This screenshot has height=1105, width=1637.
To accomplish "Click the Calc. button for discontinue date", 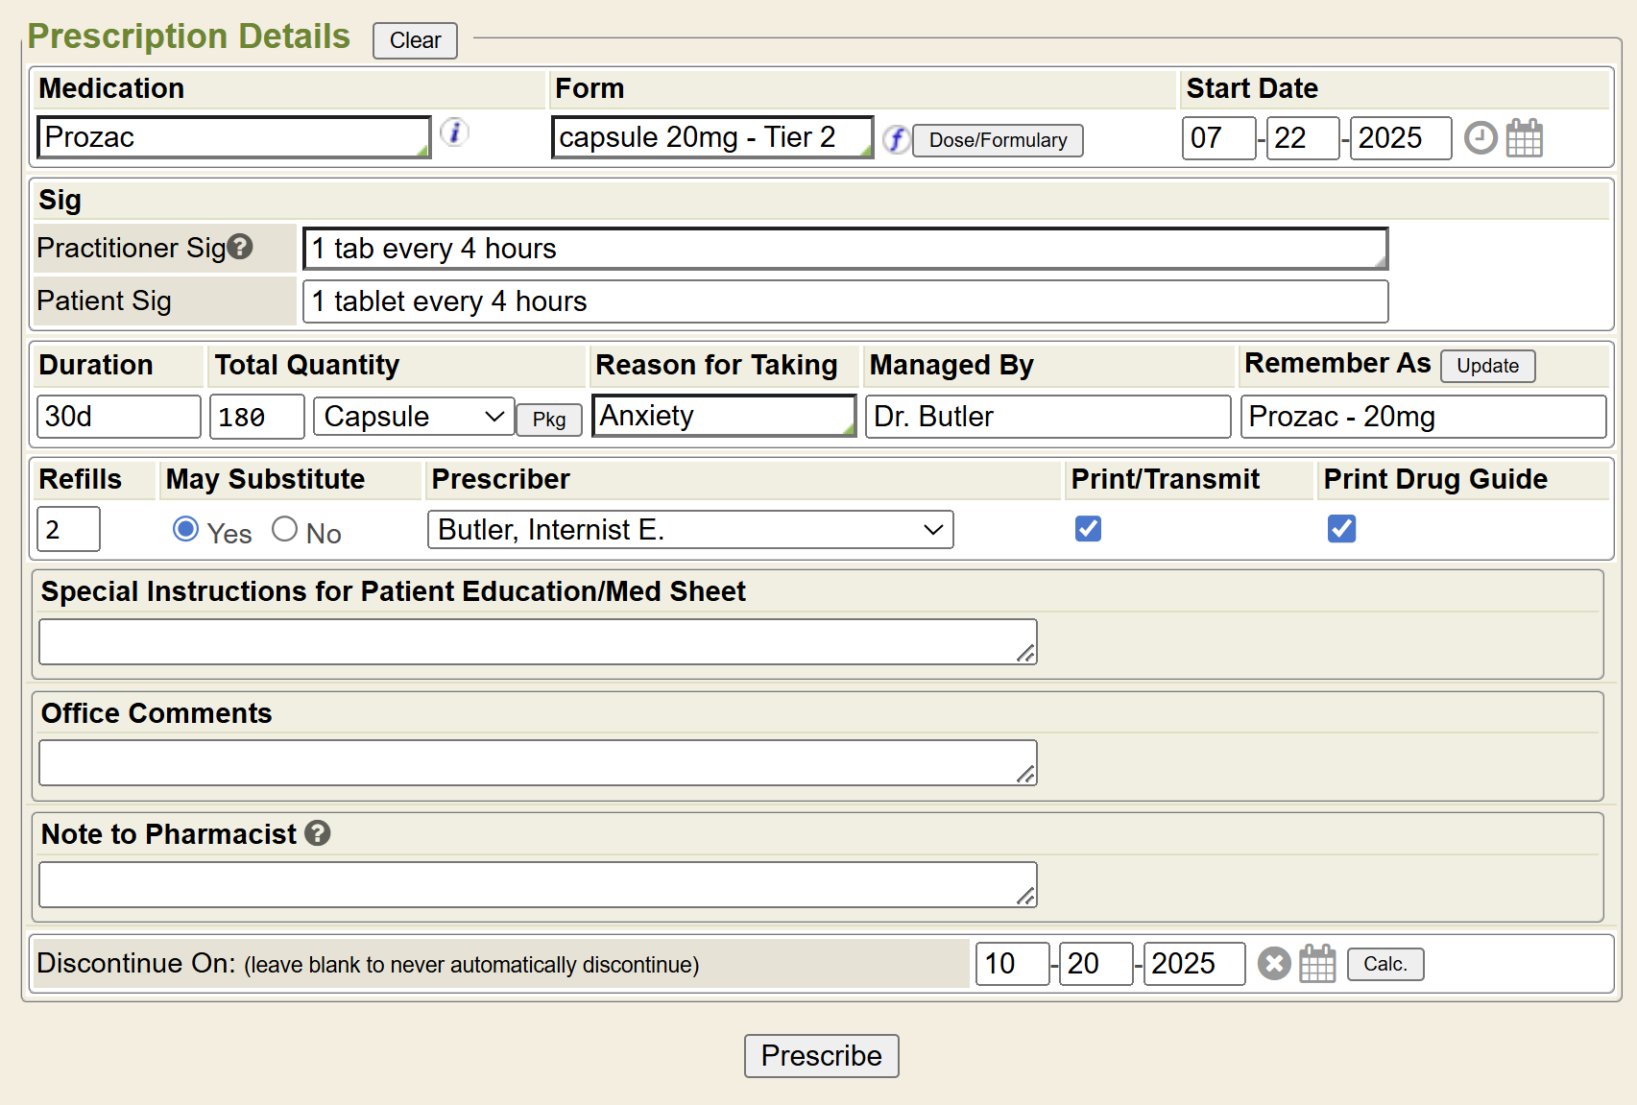I will pos(1384,964).
